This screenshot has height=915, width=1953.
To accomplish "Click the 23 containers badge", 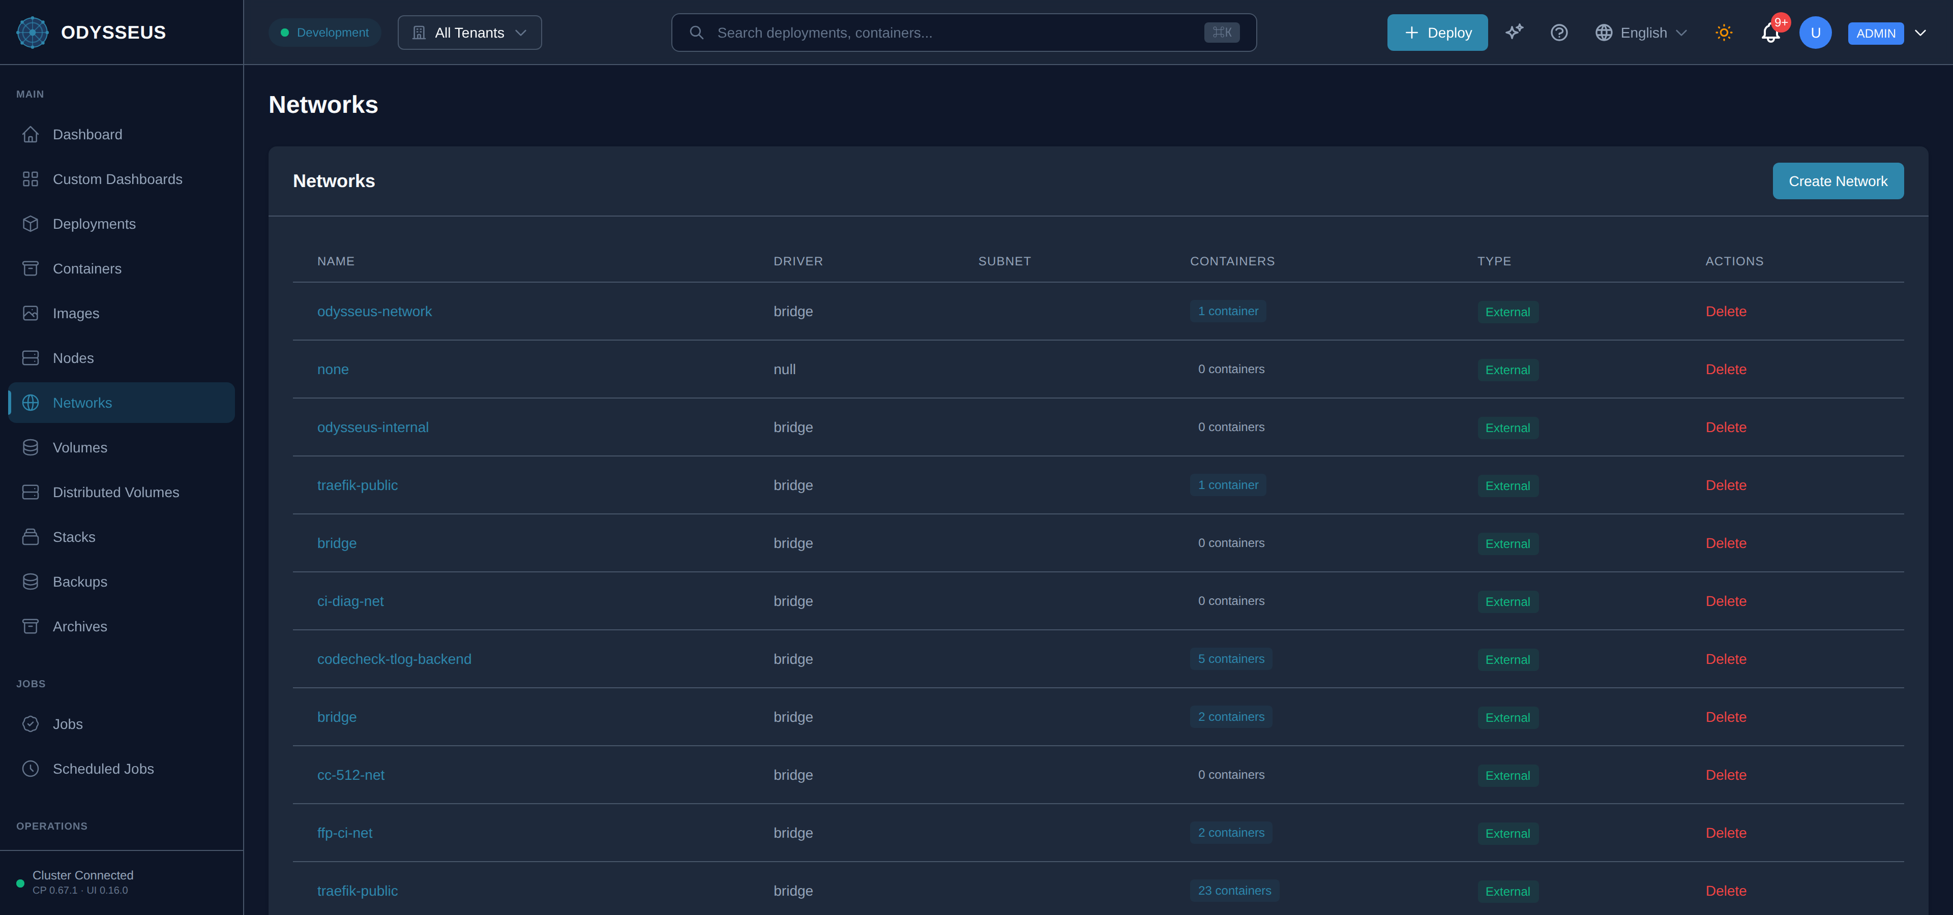I will [x=1233, y=890].
